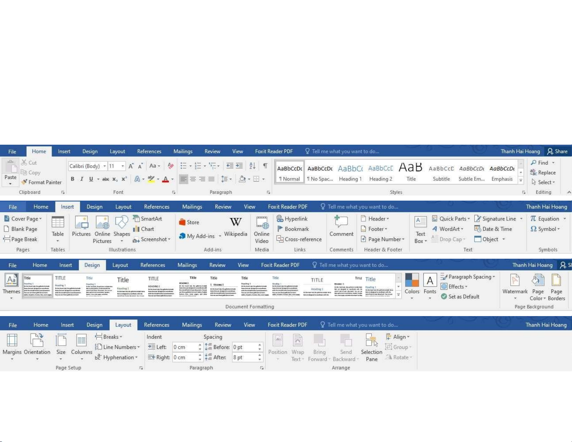572x442 pixels.
Task: Open the Paragraph Spacing dropdown
Action: tap(468, 277)
